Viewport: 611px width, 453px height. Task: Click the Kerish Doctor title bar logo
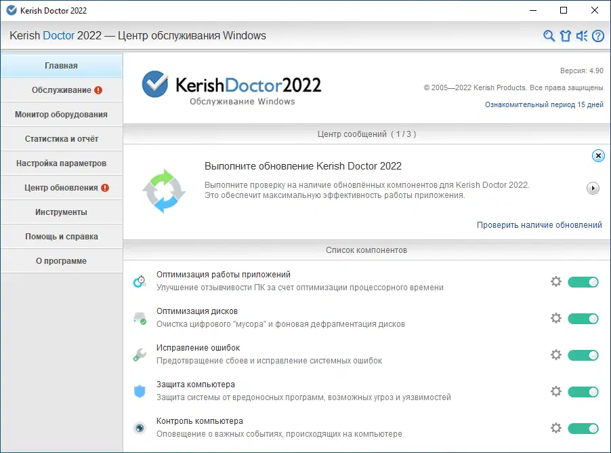[x=12, y=10]
